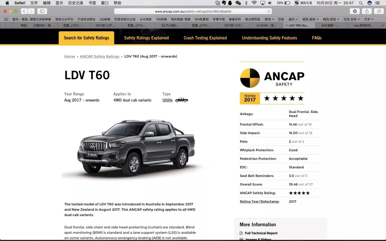Click the Home breadcrumb link
The image size is (386, 241).
point(70,56)
